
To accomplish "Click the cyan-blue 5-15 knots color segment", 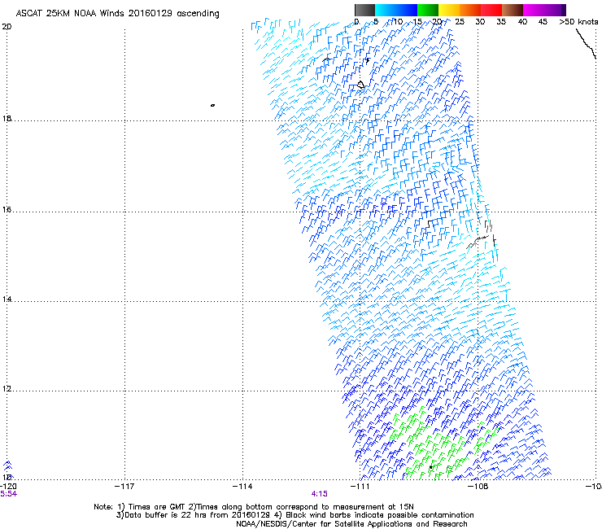I will (x=396, y=10).
